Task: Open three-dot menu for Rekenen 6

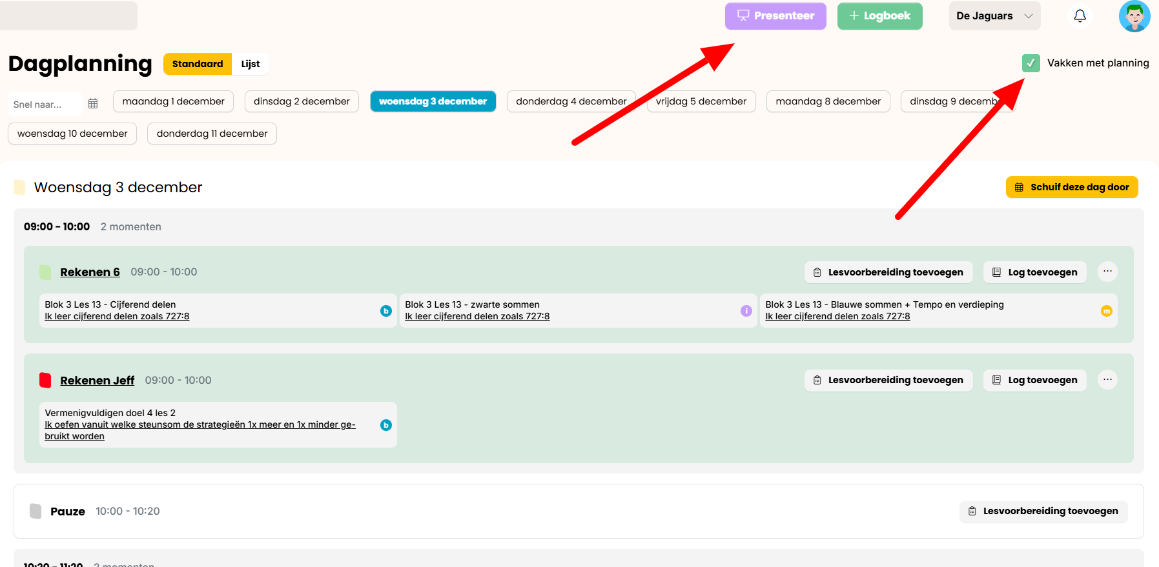Action: point(1107,272)
